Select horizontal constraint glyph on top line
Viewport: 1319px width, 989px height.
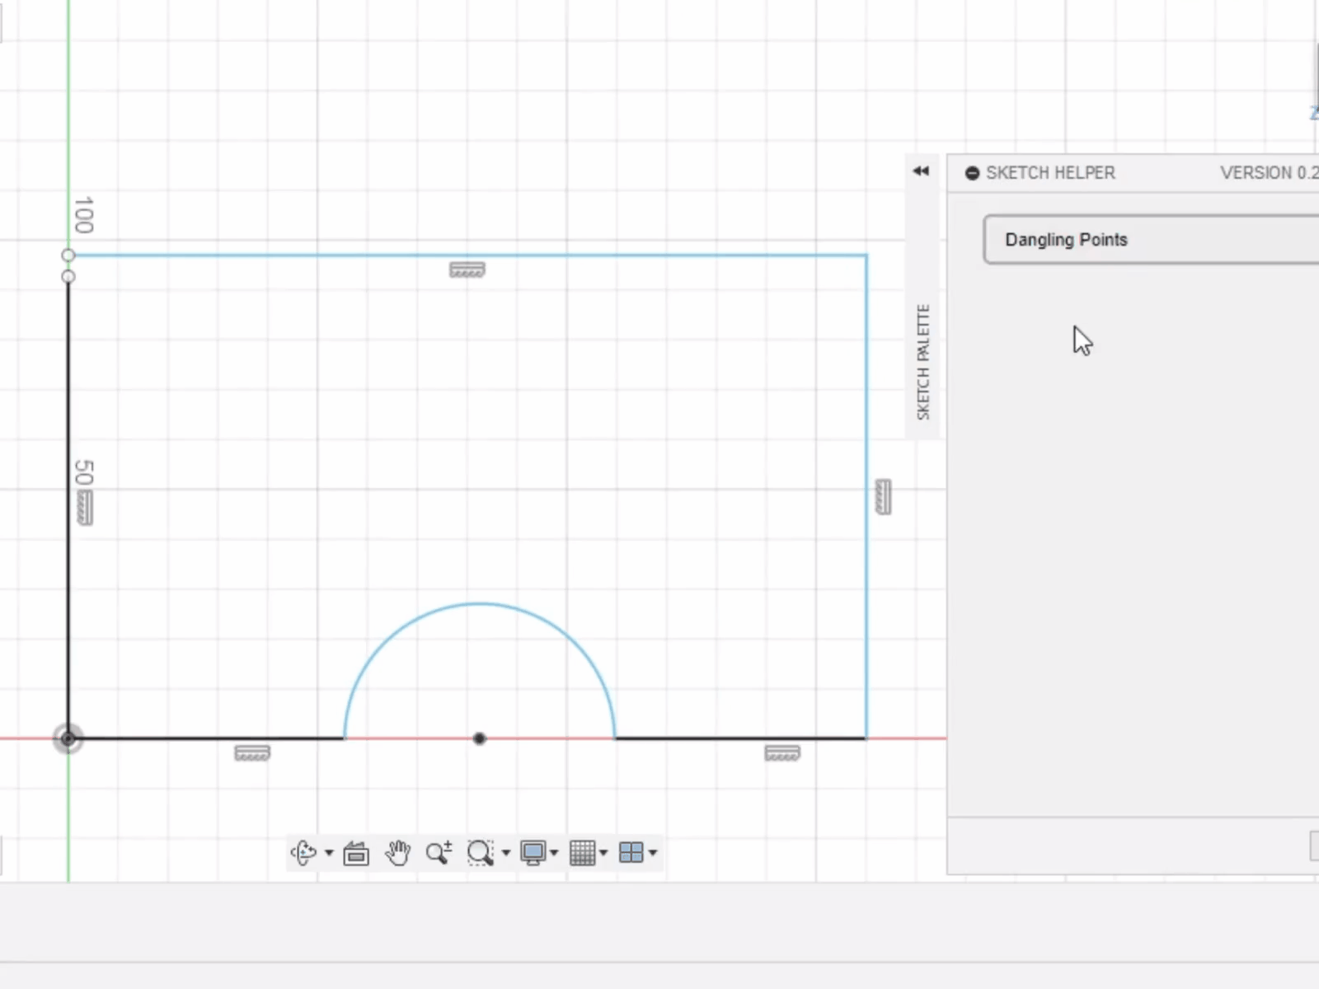coord(467,270)
